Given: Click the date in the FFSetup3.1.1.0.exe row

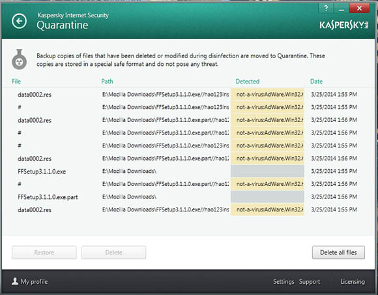Looking at the screenshot, I should [x=334, y=171].
